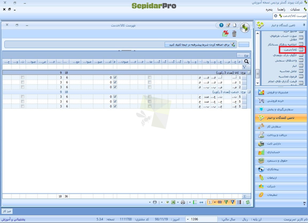Click the edit note pencil icon
This screenshot has height=223, width=308.
(228, 25)
